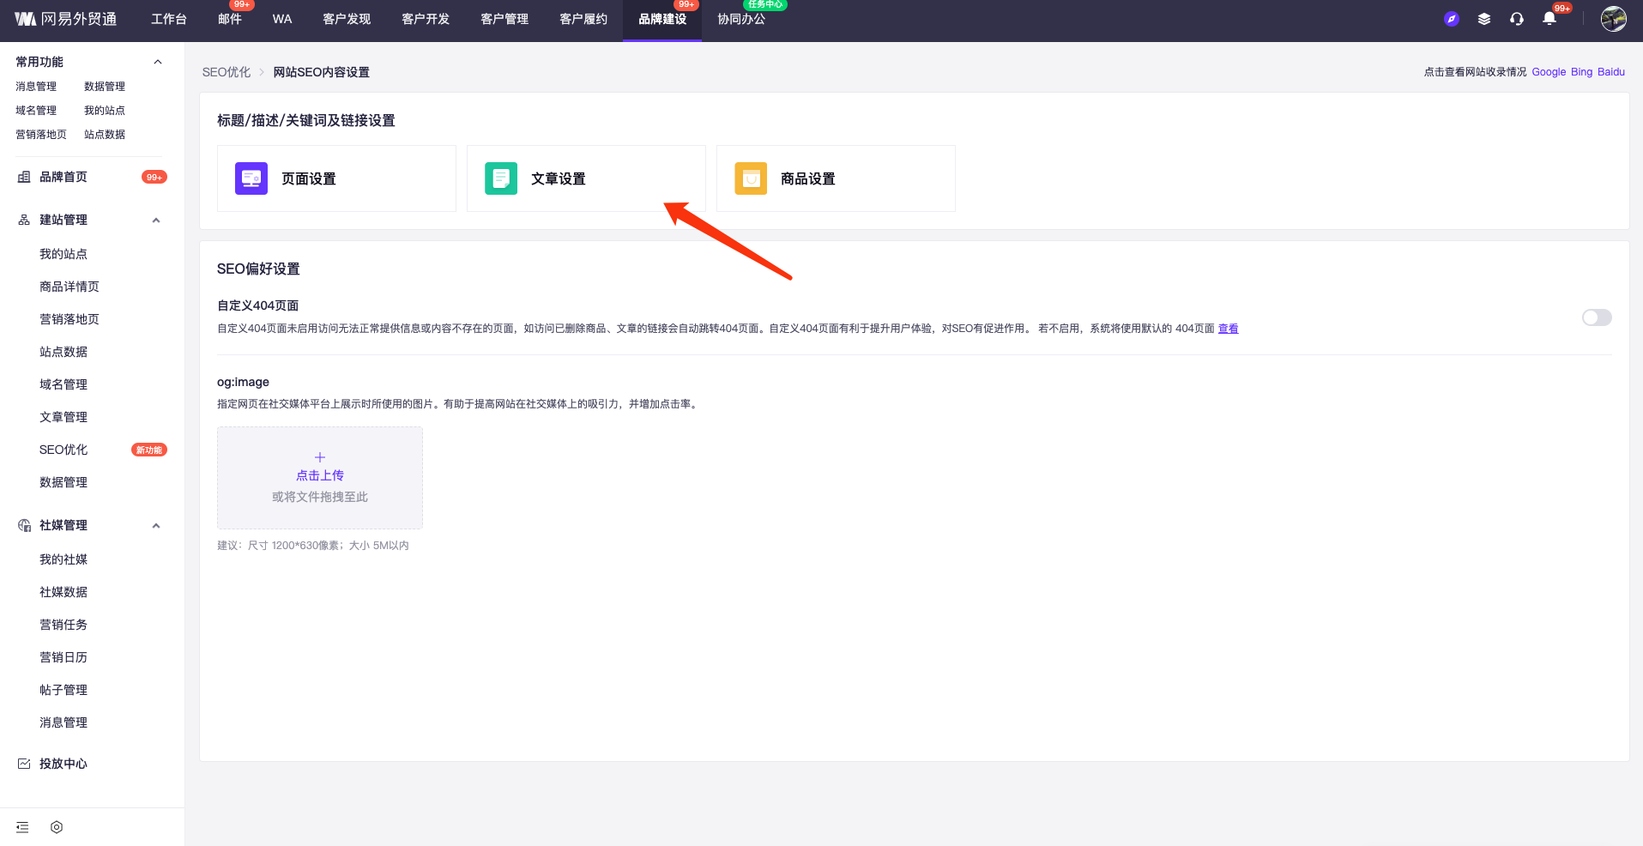Click the settings hexagon icon at sidebar bottom

point(57,827)
